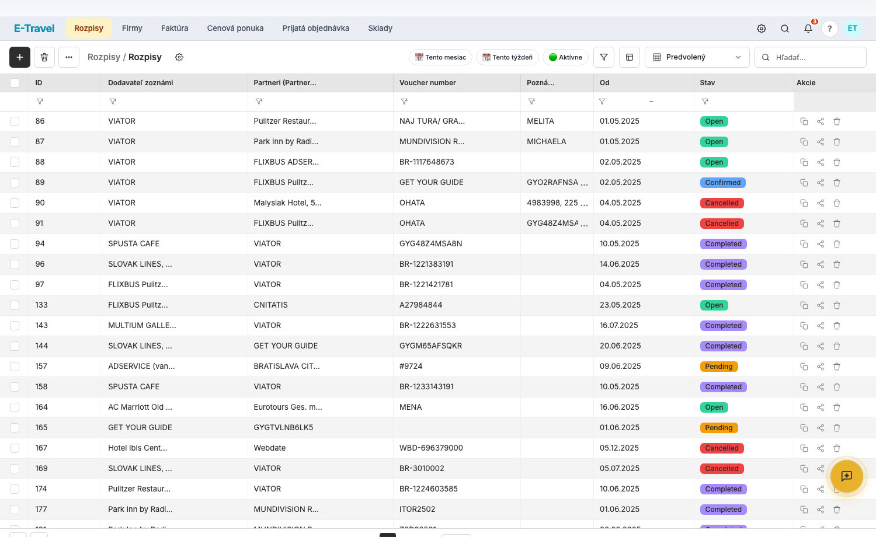Expand the Predvolený view dropdown
The height and width of the screenshot is (537, 876).
[697, 57]
